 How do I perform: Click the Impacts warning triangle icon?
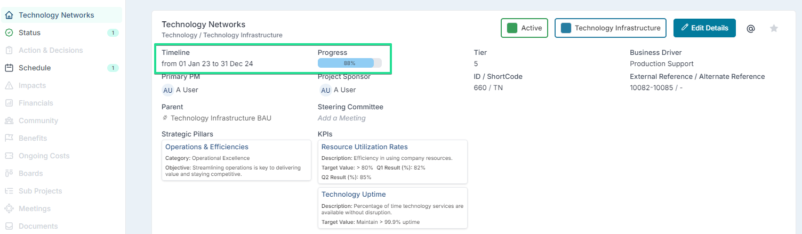coord(9,85)
